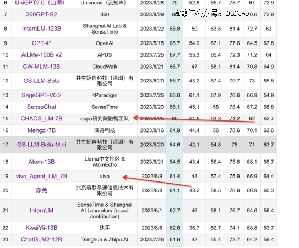Click the 赤兔 model link

pyautogui.click(x=41, y=190)
